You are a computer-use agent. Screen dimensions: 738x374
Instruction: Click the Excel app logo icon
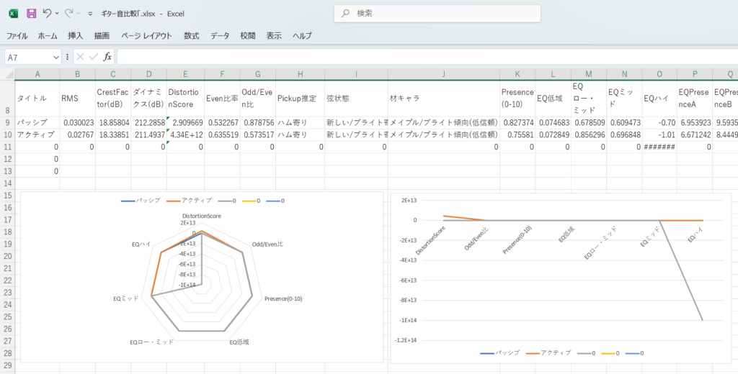13,13
